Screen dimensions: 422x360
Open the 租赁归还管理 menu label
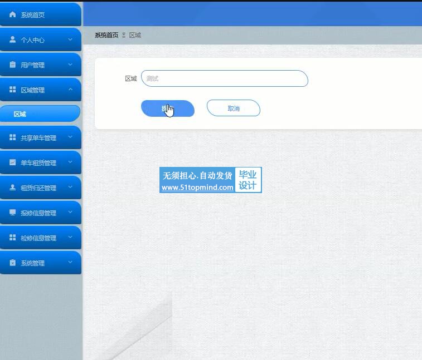(38, 188)
